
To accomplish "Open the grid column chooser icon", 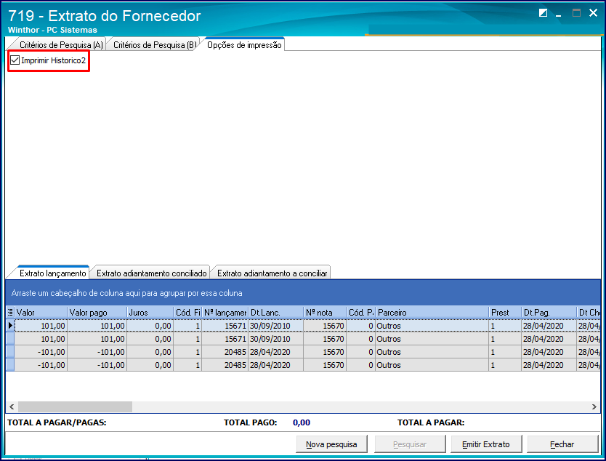I will [10, 312].
